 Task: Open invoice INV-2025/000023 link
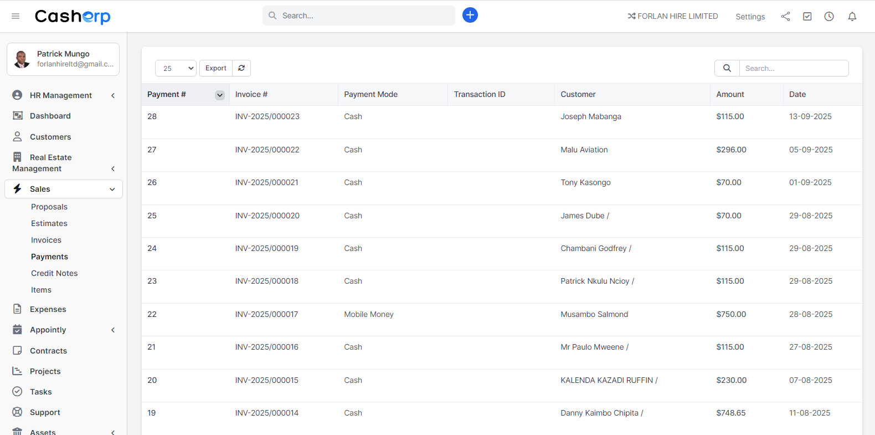(267, 116)
